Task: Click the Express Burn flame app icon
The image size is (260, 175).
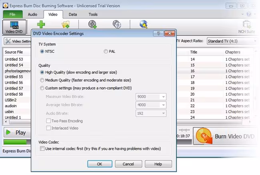Action: coord(5,6)
